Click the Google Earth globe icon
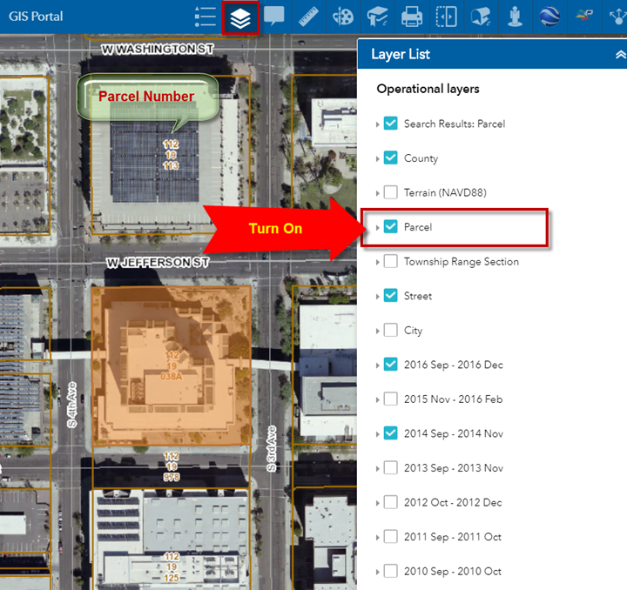The width and height of the screenshot is (627, 590). (x=549, y=17)
